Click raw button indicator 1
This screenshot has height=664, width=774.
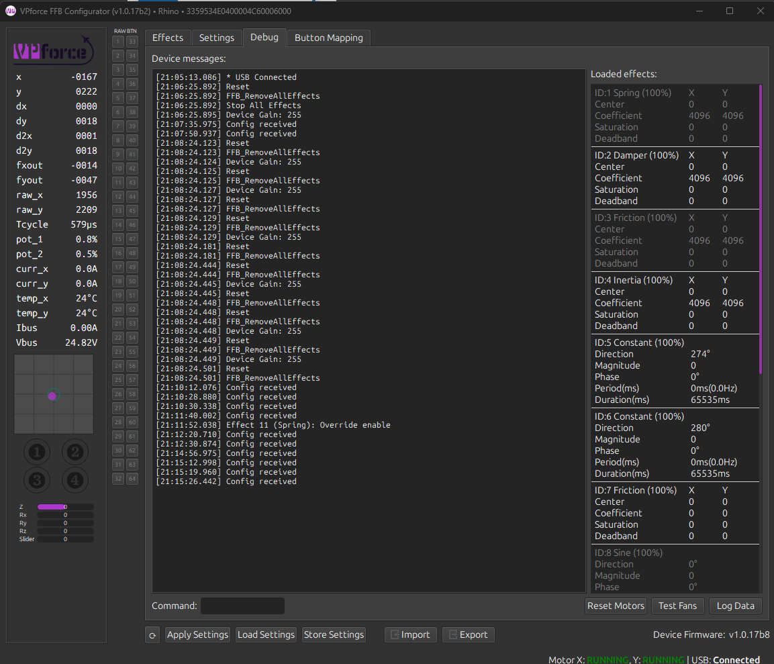[x=118, y=42]
